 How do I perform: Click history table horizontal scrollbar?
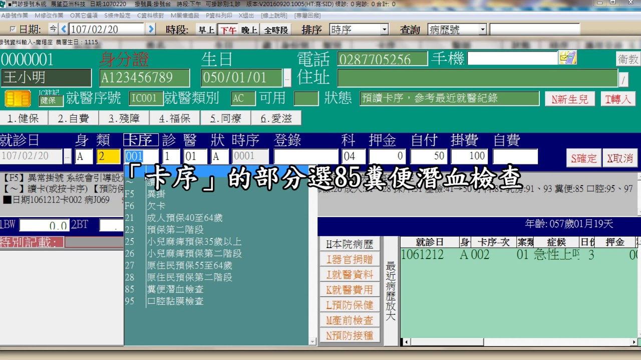(519, 342)
